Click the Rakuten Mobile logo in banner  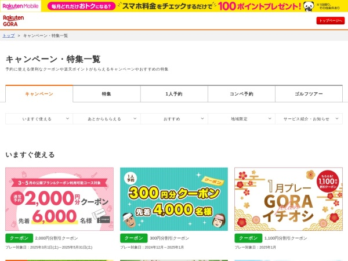[x=20, y=6]
